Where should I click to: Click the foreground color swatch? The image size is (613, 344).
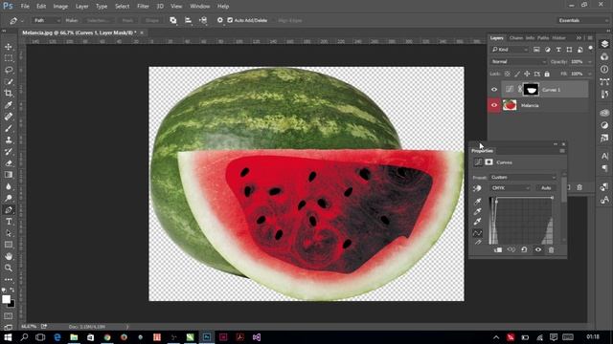[6, 299]
